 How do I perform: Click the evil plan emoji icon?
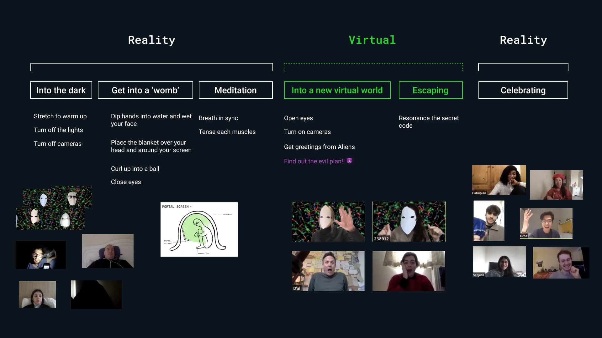point(349,161)
